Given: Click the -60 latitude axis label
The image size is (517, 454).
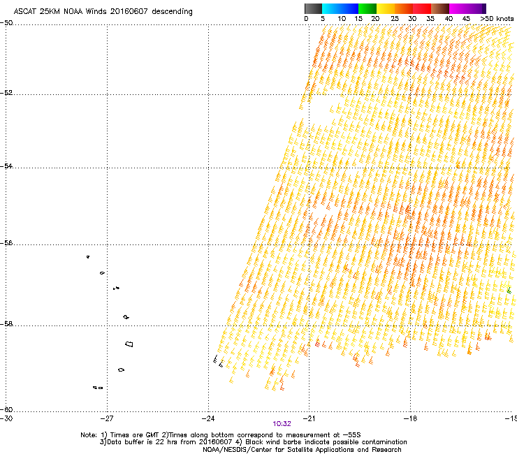Looking at the screenshot, I should pos(6,410).
